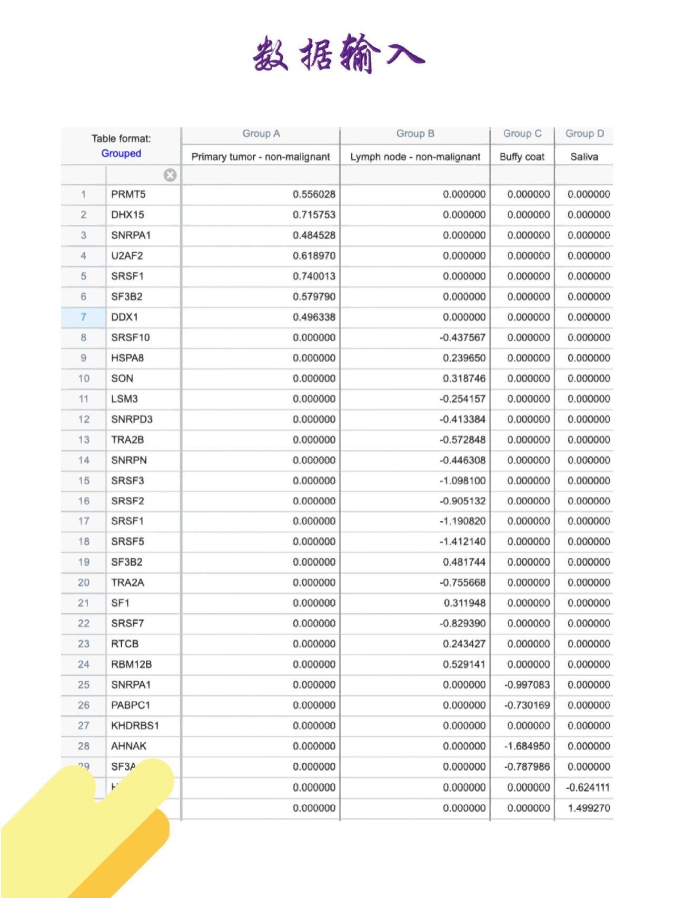
Task: Select cell value 0.740013
Action: tap(314, 276)
